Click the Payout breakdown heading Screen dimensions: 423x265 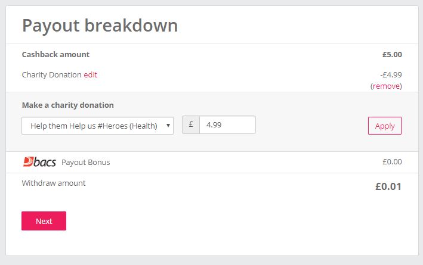click(100, 26)
